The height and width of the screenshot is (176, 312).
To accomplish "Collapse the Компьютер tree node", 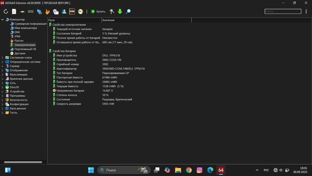I will [2, 19].
